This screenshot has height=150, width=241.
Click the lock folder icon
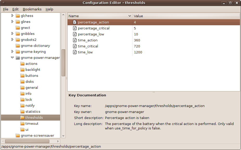(x=22, y=100)
